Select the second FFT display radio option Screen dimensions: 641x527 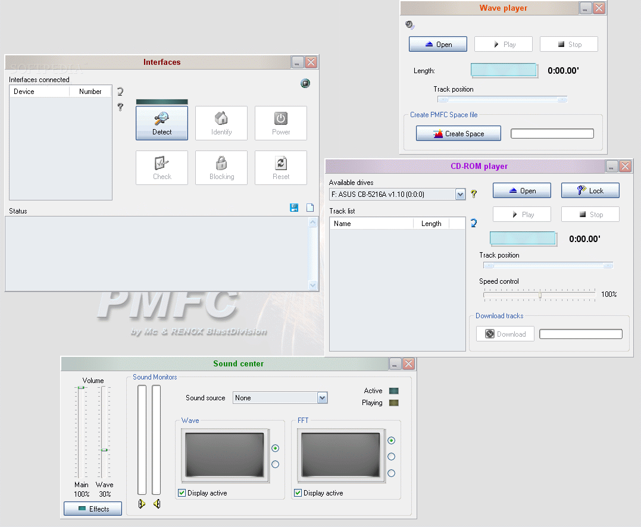pyautogui.click(x=391, y=456)
